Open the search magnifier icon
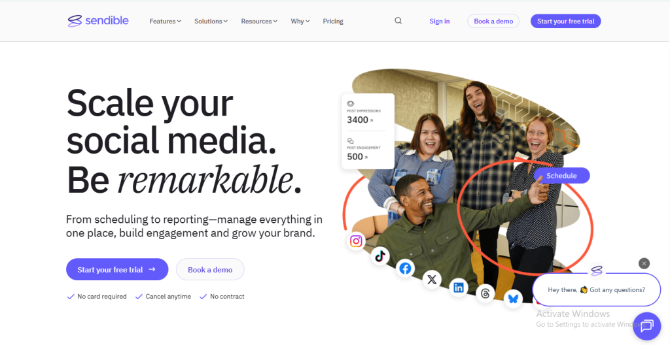The height and width of the screenshot is (345, 670). (x=398, y=21)
